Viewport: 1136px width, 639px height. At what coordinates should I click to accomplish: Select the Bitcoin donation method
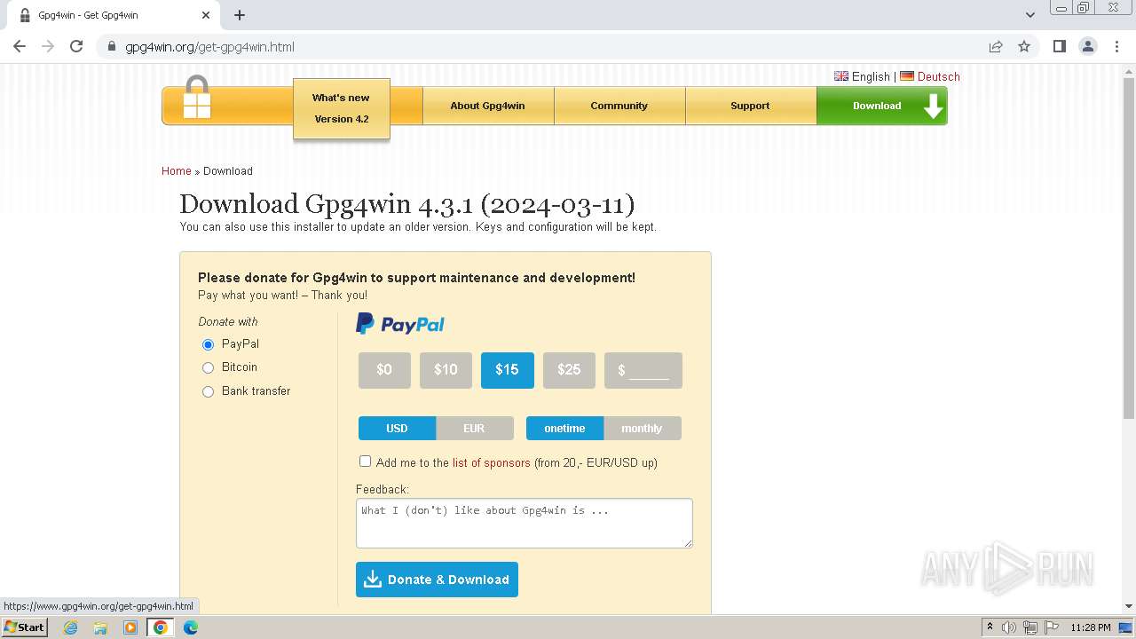coord(208,367)
